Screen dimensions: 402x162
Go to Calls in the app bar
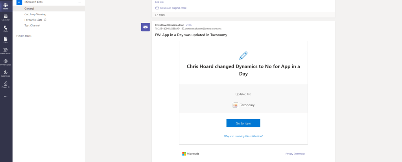point(6,28)
